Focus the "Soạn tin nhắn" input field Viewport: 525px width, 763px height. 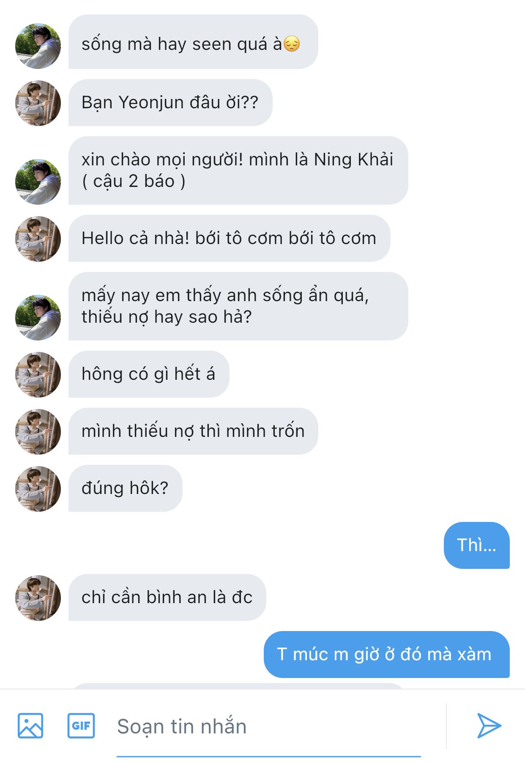click(x=268, y=727)
